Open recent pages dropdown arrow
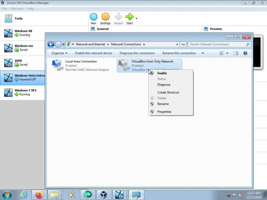The image size is (267, 200). point(63,44)
